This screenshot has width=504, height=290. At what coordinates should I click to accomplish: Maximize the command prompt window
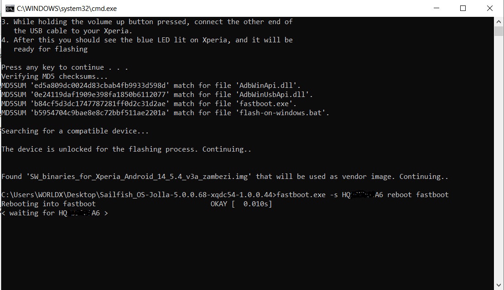463,8
